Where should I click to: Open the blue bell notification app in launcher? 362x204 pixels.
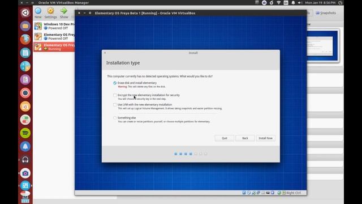click(x=25, y=146)
